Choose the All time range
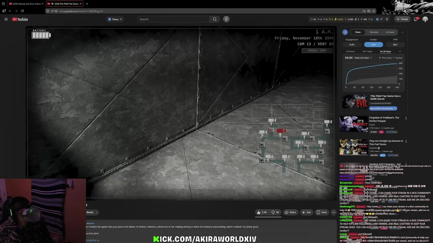This screenshot has height=243, width=433. (400, 51)
